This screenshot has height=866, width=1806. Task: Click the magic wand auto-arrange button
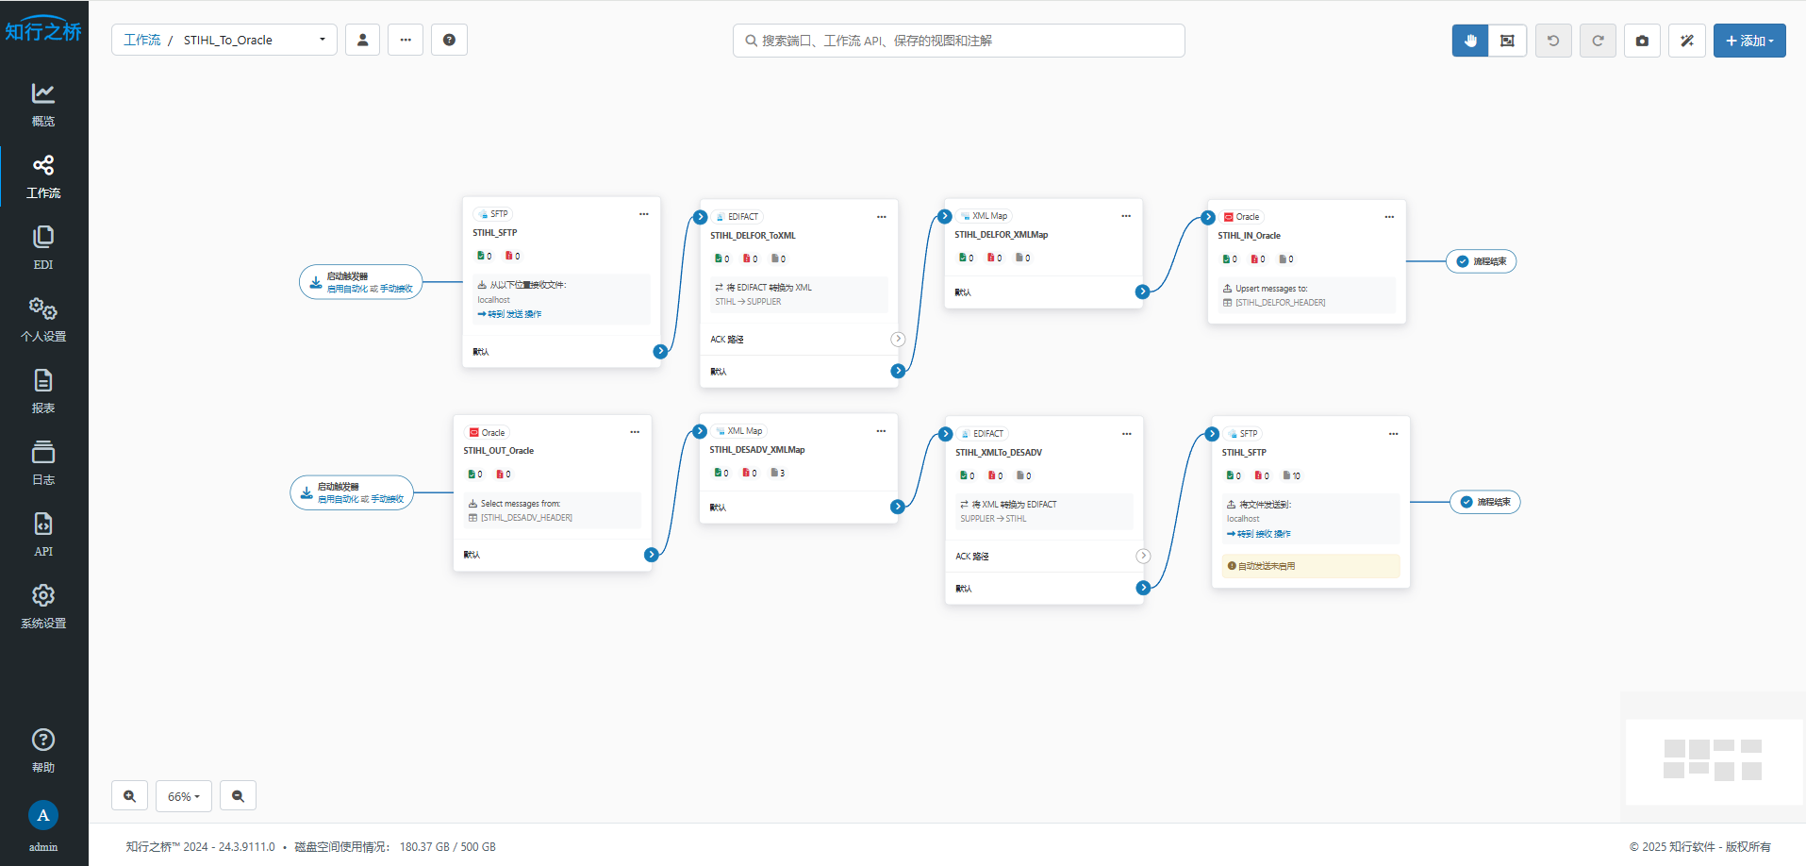1687,41
